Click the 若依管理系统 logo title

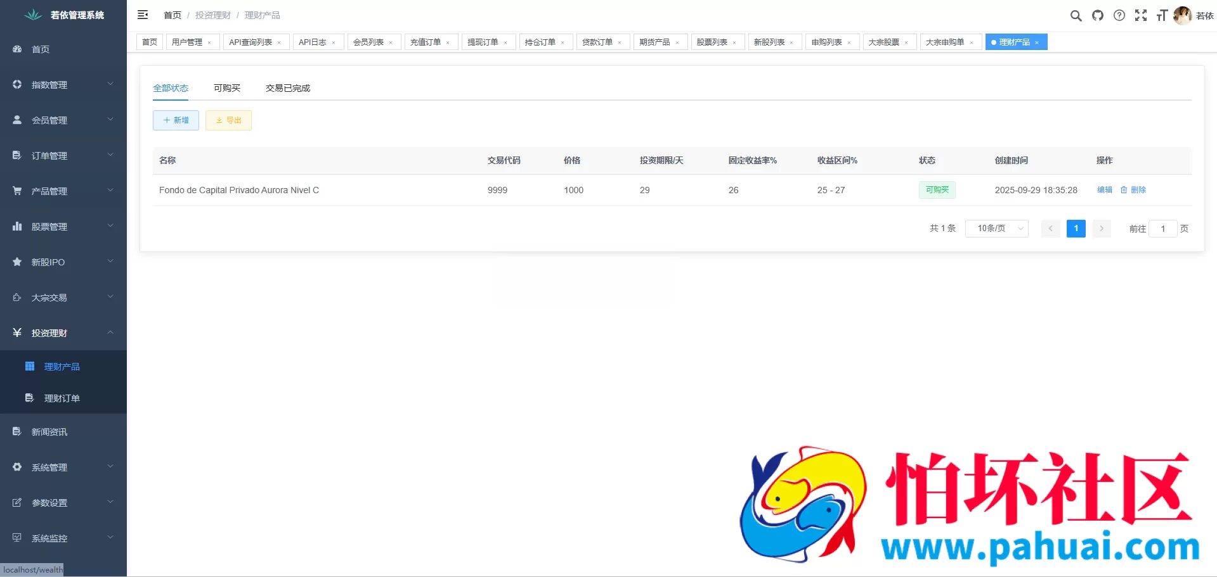(x=77, y=15)
